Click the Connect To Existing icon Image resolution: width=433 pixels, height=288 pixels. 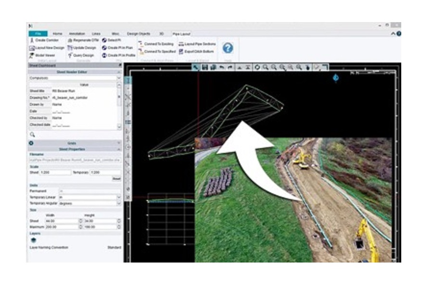click(x=141, y=44)
